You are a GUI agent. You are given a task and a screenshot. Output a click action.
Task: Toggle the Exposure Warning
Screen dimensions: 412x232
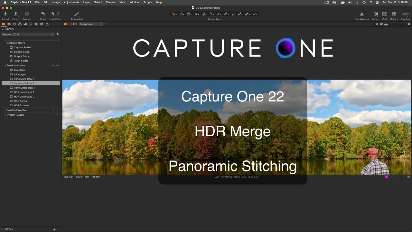362,14
